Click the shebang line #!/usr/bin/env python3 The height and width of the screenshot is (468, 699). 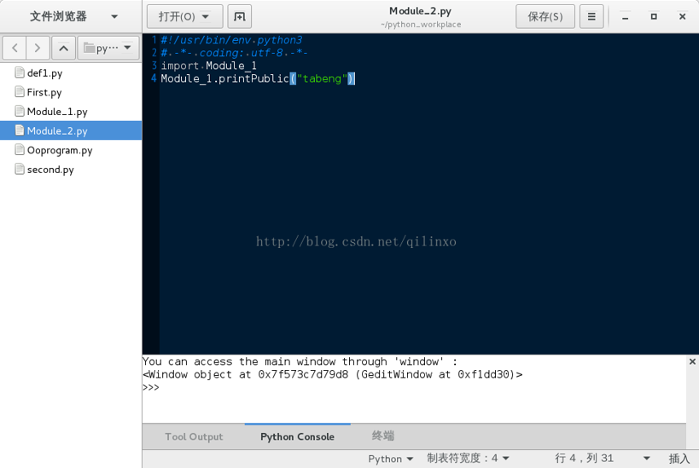tap(231, 40)
